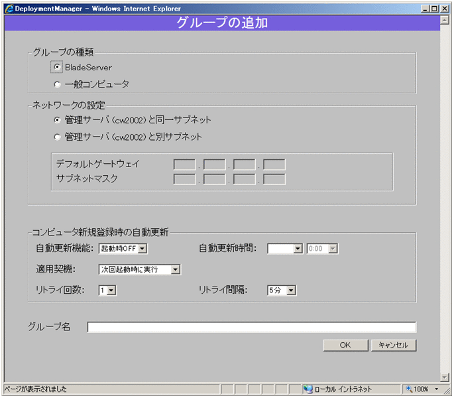
Task: Choose 管理サーバと別サブネット option
Action: coord(57,137)
